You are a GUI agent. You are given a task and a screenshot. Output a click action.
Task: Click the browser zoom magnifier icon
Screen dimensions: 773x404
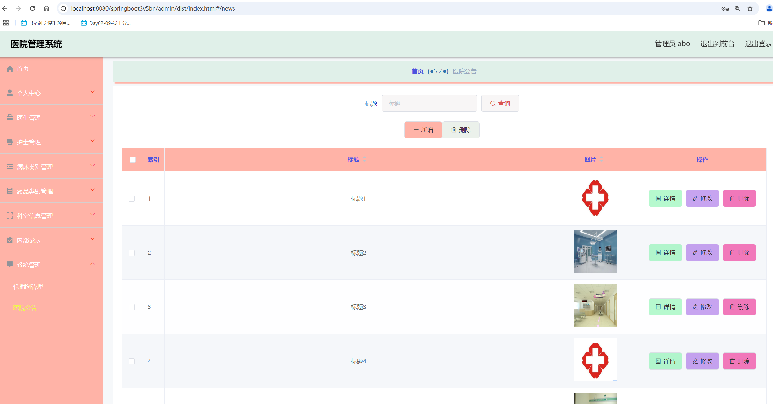point(737,8)
